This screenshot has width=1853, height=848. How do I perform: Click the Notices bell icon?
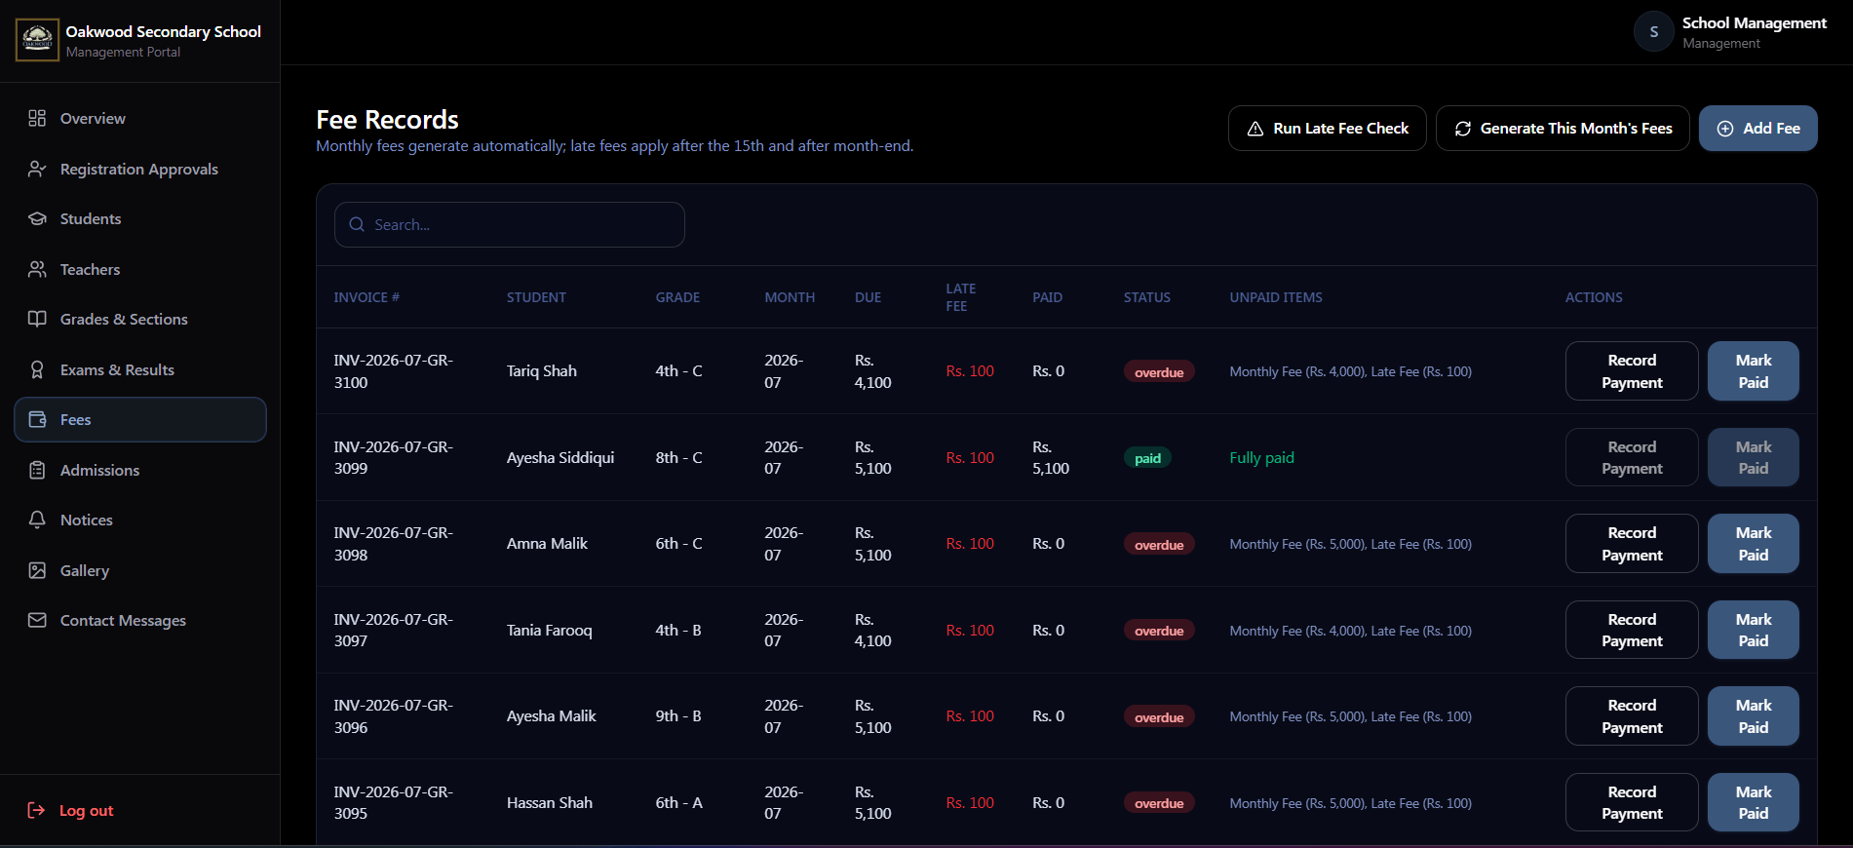coord(37,520)
